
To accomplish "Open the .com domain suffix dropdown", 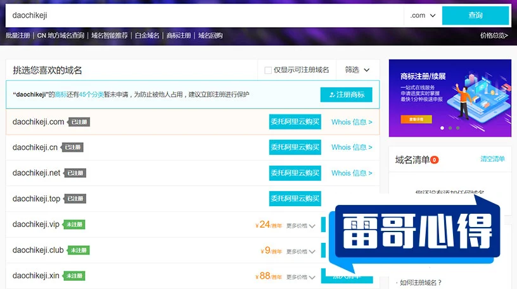I will point(423,15).
